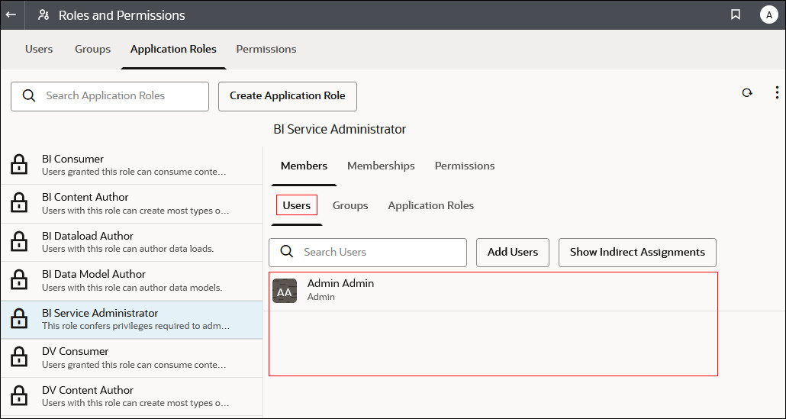Switch to the top Permissions tab
Screen dimensions: 786x419
click(266, 49)
